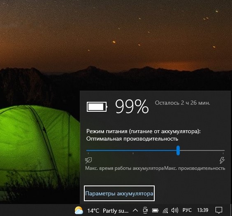
Task: Open the 13:39 clock calendar flyout
Action: (202, 210)
